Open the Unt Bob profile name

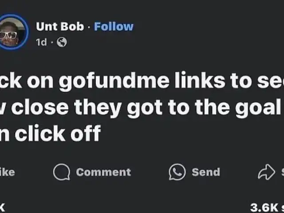(x=59, y=27)
